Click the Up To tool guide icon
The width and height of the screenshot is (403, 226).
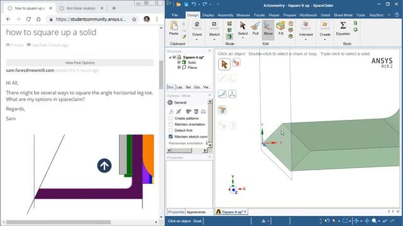pos(222,110)
